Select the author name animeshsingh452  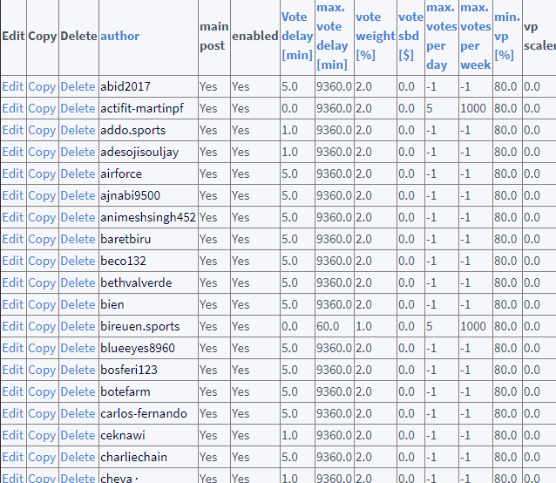[x=148, y=217]
